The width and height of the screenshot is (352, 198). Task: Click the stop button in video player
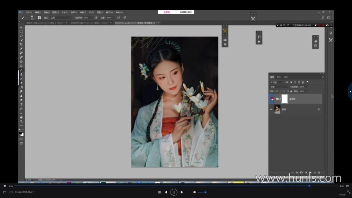coord(159,192)
